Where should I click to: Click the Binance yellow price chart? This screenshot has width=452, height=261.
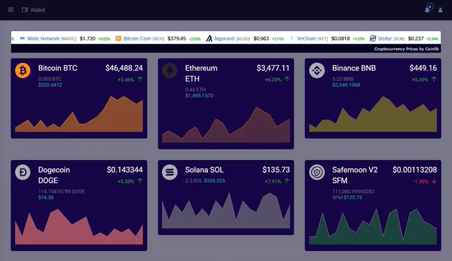coord(373,114)
